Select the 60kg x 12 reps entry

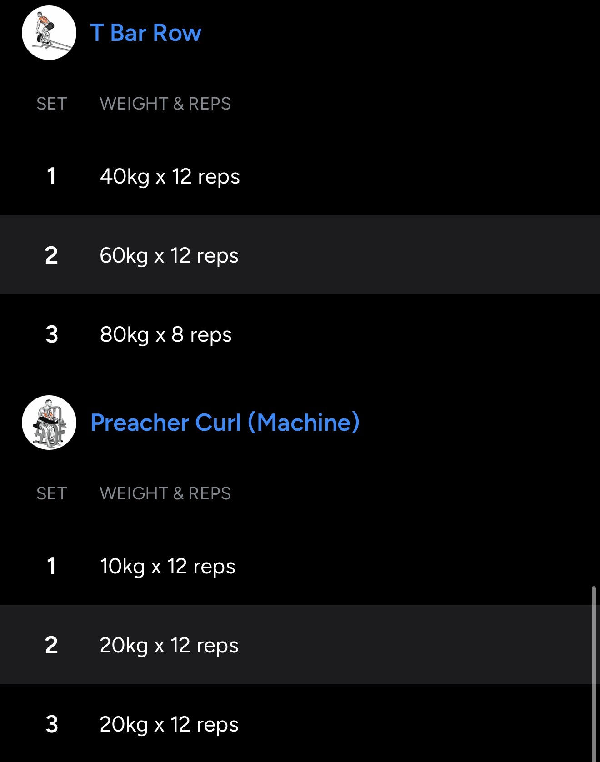pyautogui.click(x=169, y=255)
